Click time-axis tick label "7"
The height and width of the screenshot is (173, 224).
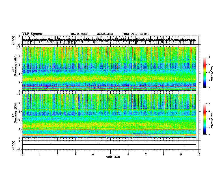click(x=146, y=154)
